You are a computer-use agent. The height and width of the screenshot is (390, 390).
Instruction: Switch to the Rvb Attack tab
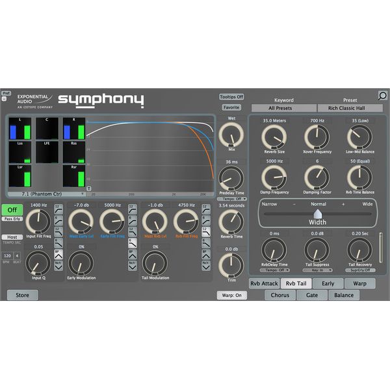click(264, 283)
